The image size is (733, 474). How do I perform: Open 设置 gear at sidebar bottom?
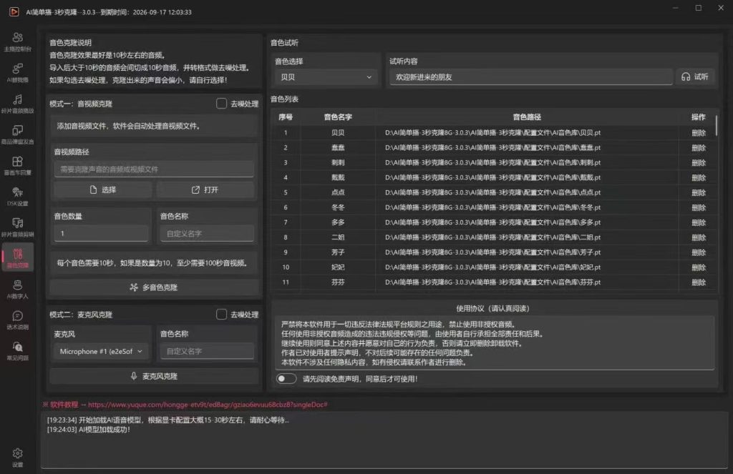pyautogui.click(x=18, y=457)
